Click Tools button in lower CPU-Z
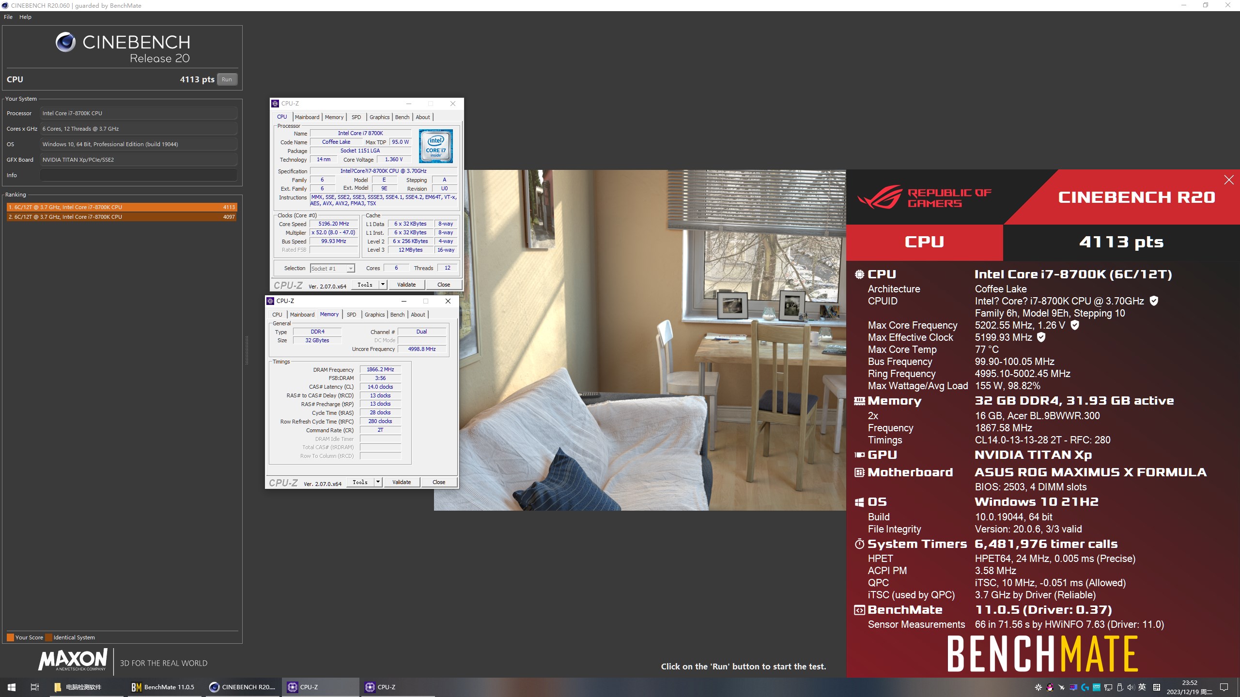 tap(360, 482)
